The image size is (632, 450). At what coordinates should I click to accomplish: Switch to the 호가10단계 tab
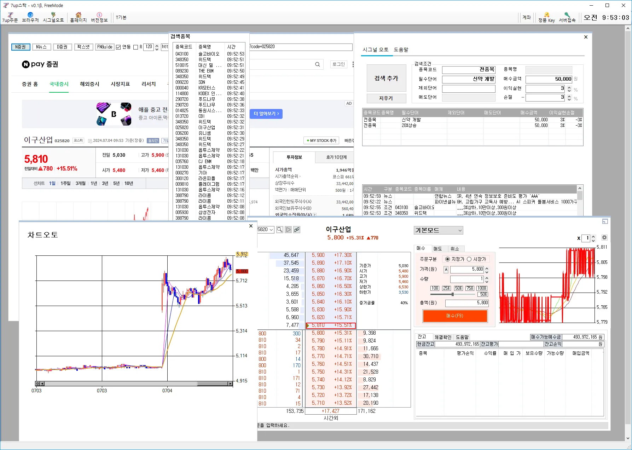[x=336, y=157]
